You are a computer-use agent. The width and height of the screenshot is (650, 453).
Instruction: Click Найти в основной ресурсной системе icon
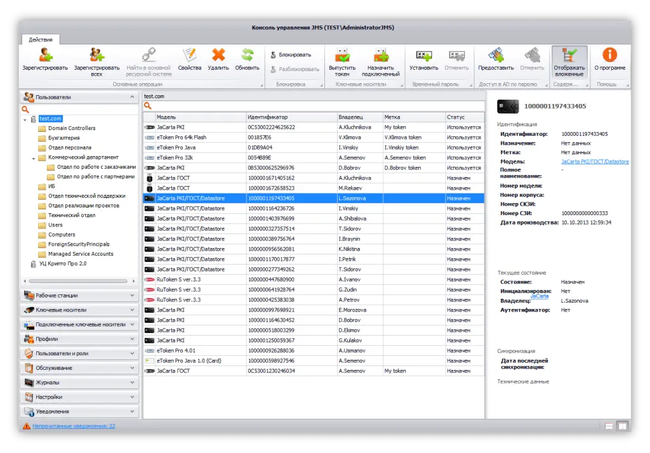(x=149, y=55)
